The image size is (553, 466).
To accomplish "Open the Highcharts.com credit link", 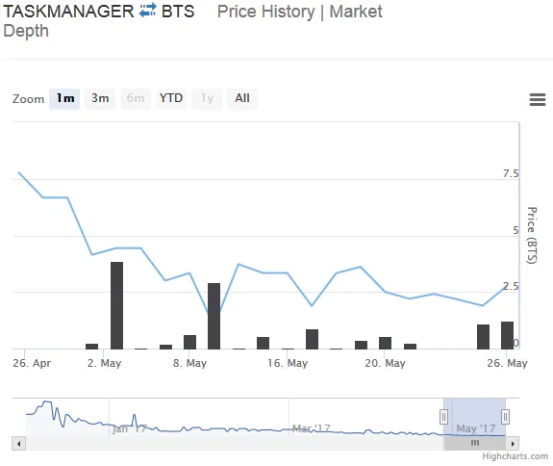I will tap(515, 456).
